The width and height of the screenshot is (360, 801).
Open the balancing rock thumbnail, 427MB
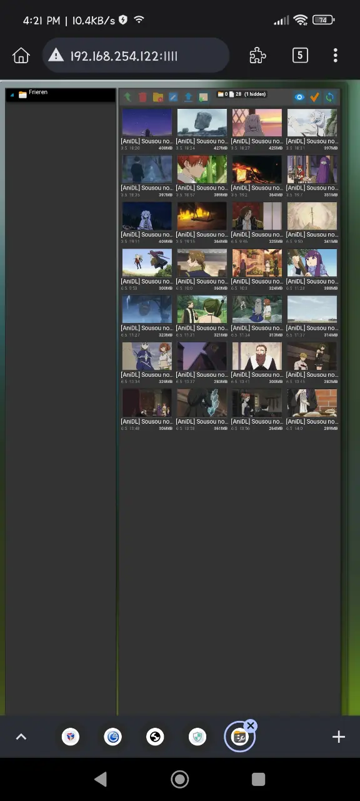click(x=202, y=123)
